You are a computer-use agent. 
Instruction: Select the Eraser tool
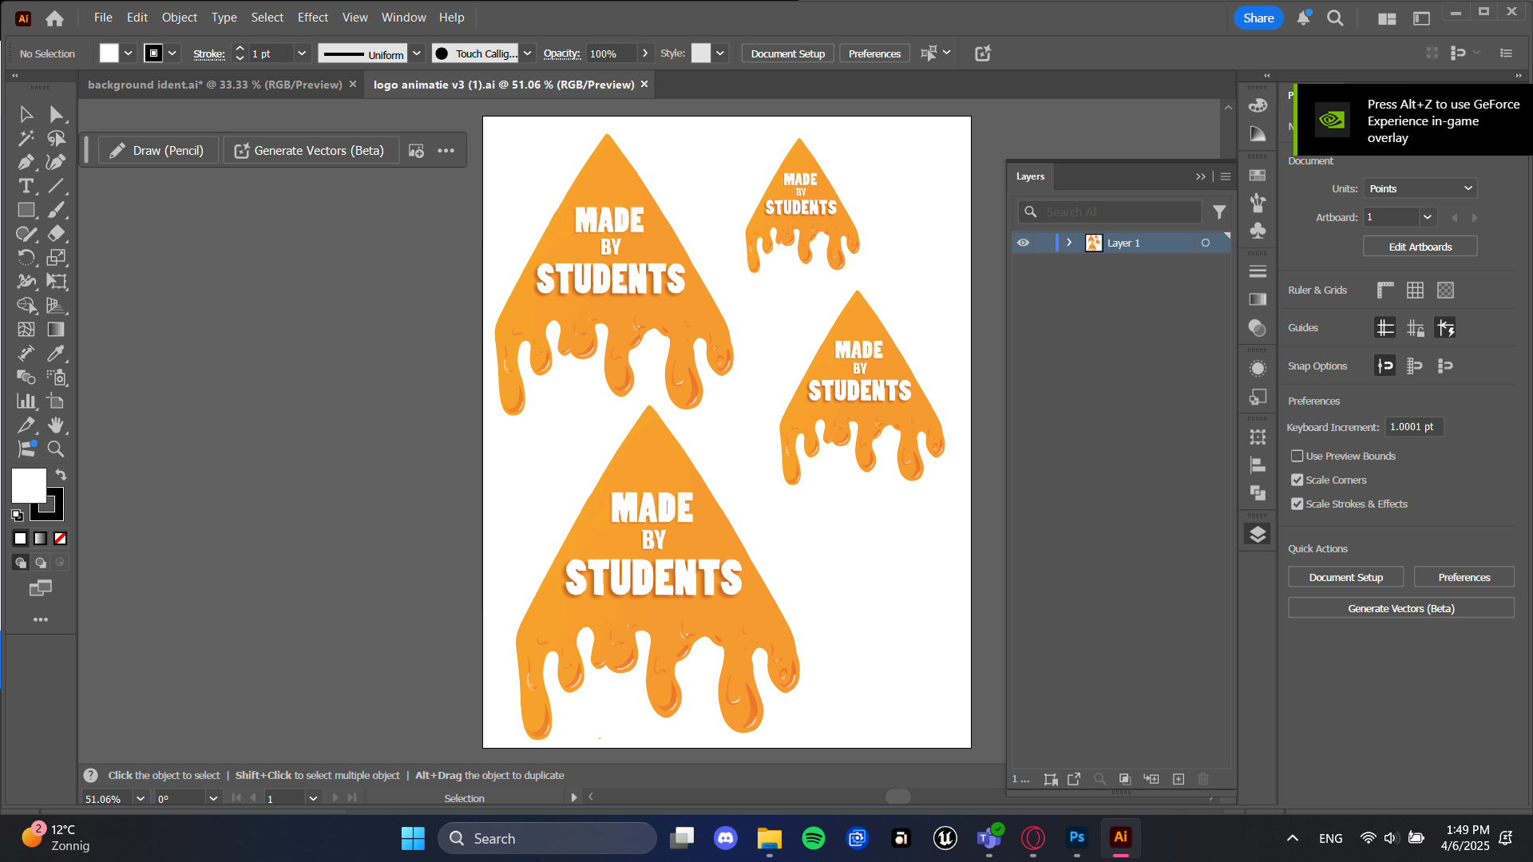click(56, 234)
